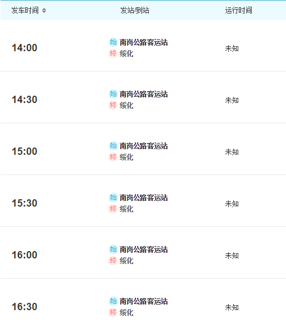The width and height of the screenshot is (286, 322).
Task: Choose the 15:00 departure row time
Action: click(25, 151)
